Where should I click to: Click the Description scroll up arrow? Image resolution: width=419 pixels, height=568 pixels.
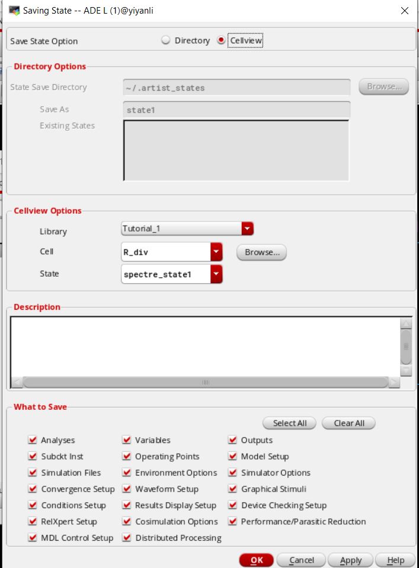click(406, 323)
